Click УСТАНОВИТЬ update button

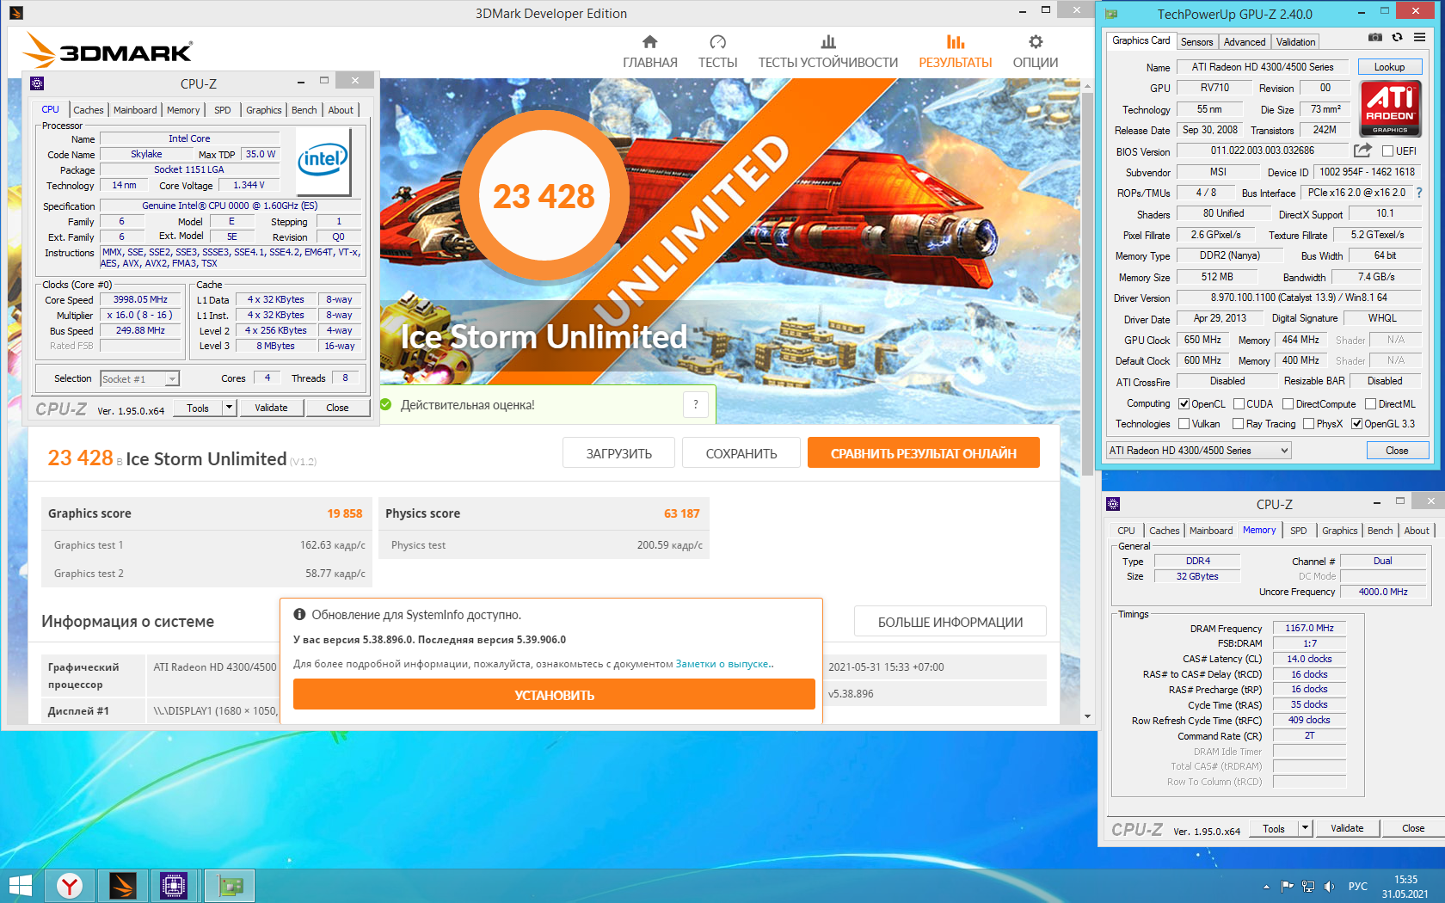tap(554, 695)
